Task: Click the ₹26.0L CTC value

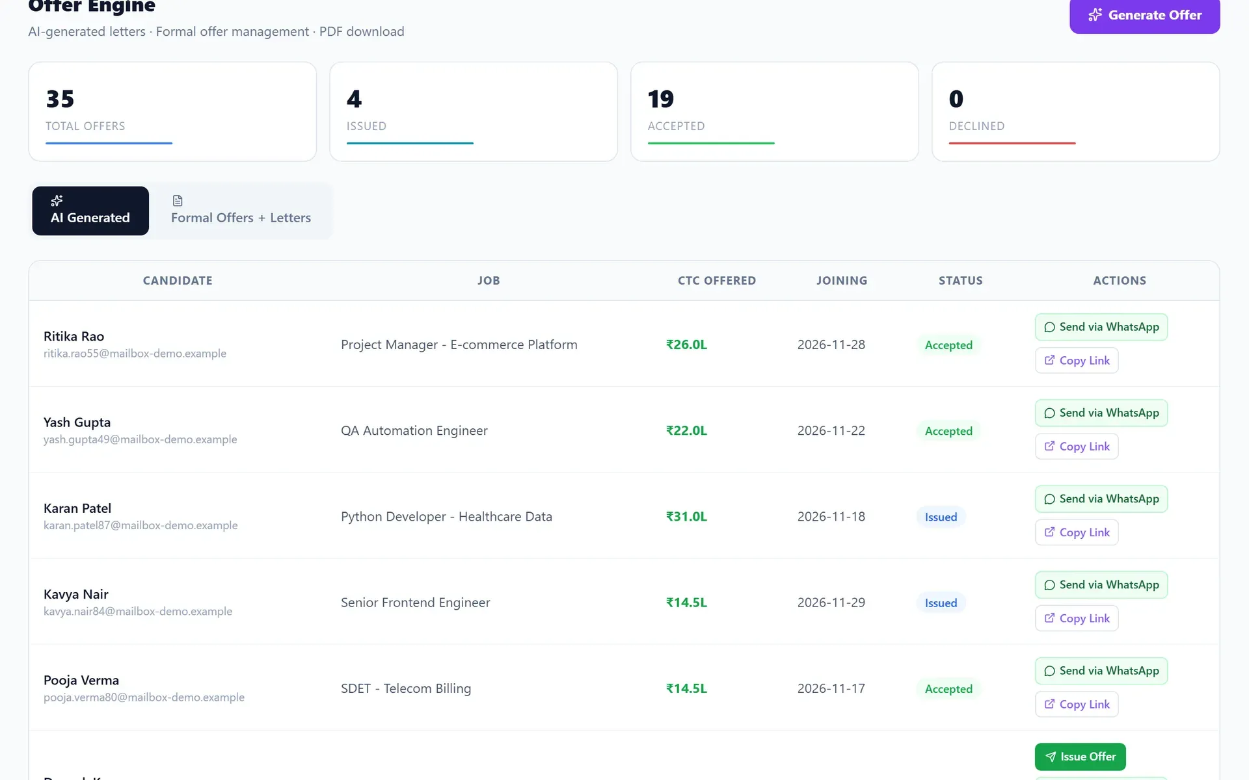Action: click(x=686, y=344)
